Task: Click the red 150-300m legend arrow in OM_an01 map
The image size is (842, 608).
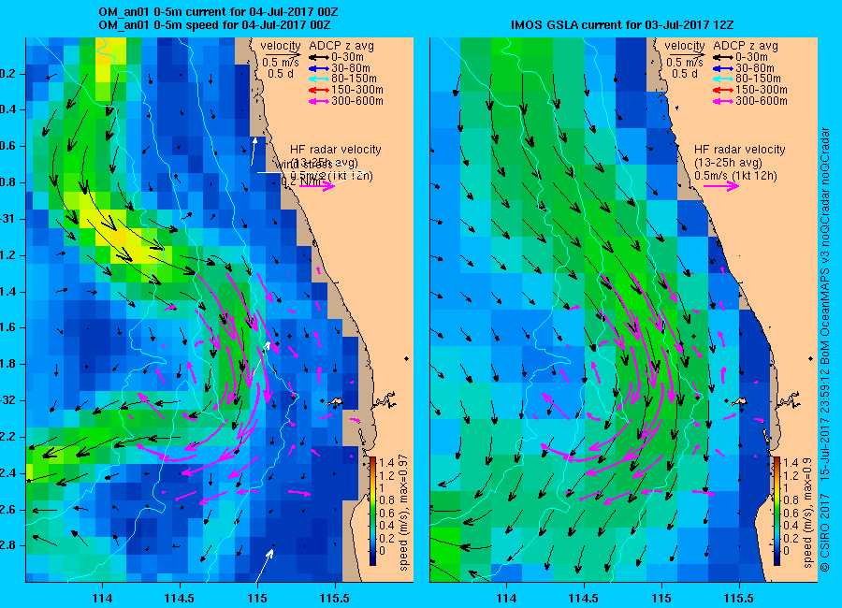Action: (318, 90)
